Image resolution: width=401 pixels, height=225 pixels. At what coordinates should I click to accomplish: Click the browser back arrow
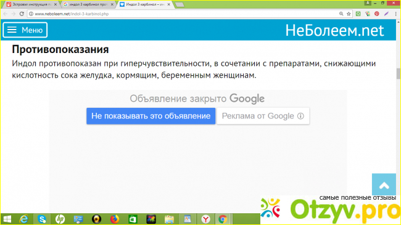point(6,14)
